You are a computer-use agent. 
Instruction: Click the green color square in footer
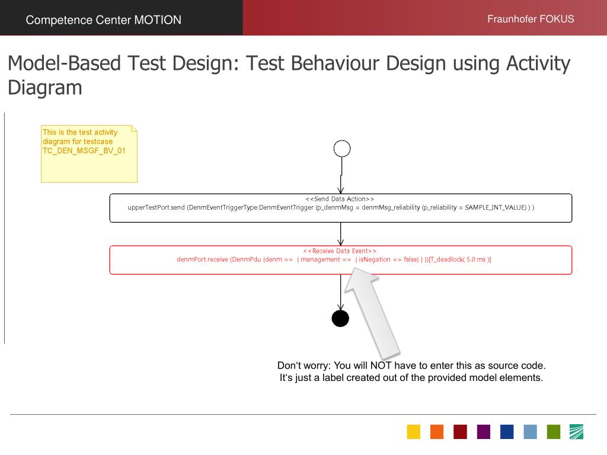click(x=553, y=432)
